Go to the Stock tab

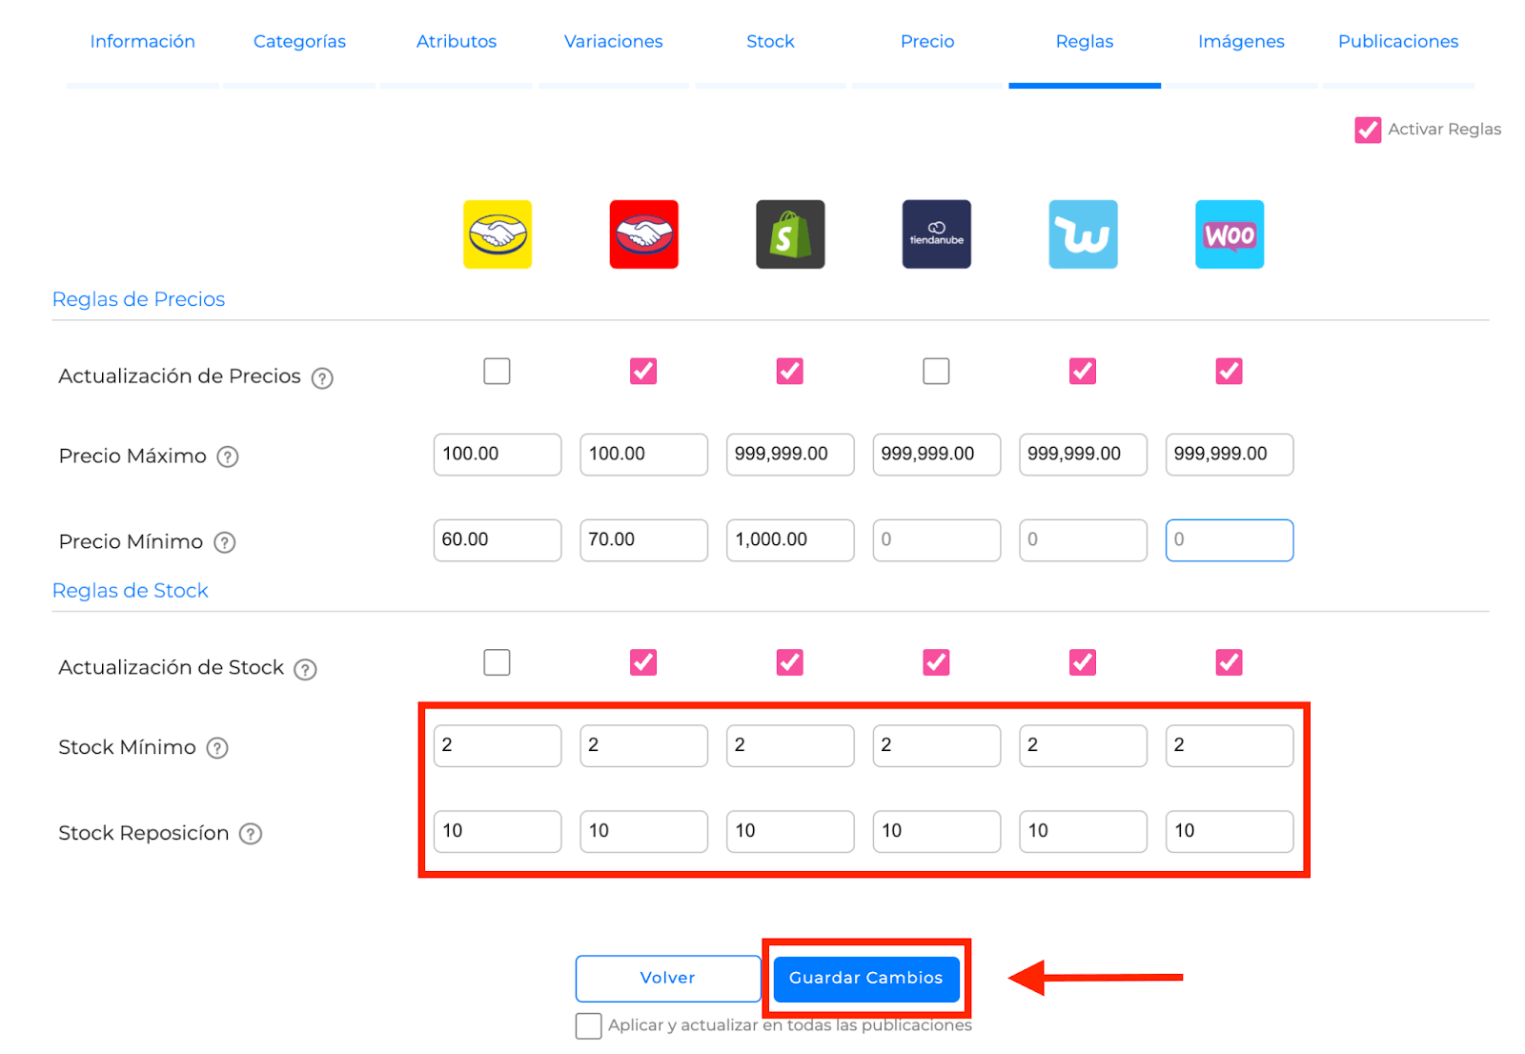click(770, 42)
